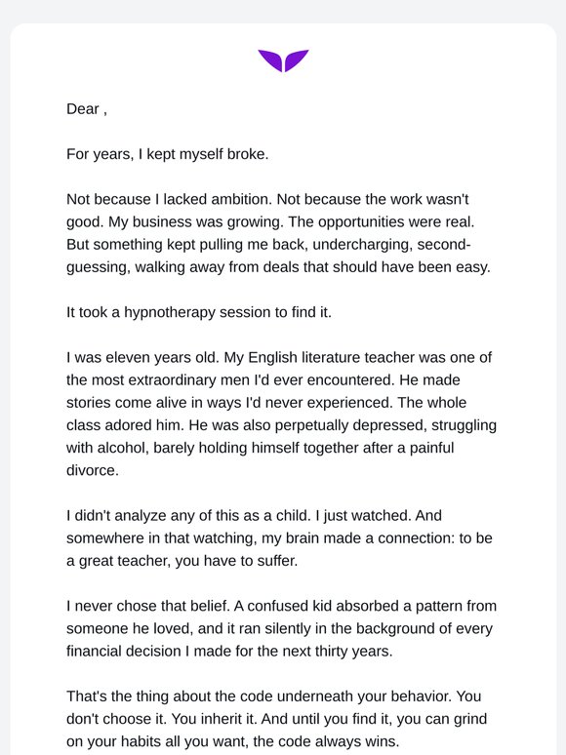Select the line "It took a hypnotherapy session to find it."

pos(199,312)
